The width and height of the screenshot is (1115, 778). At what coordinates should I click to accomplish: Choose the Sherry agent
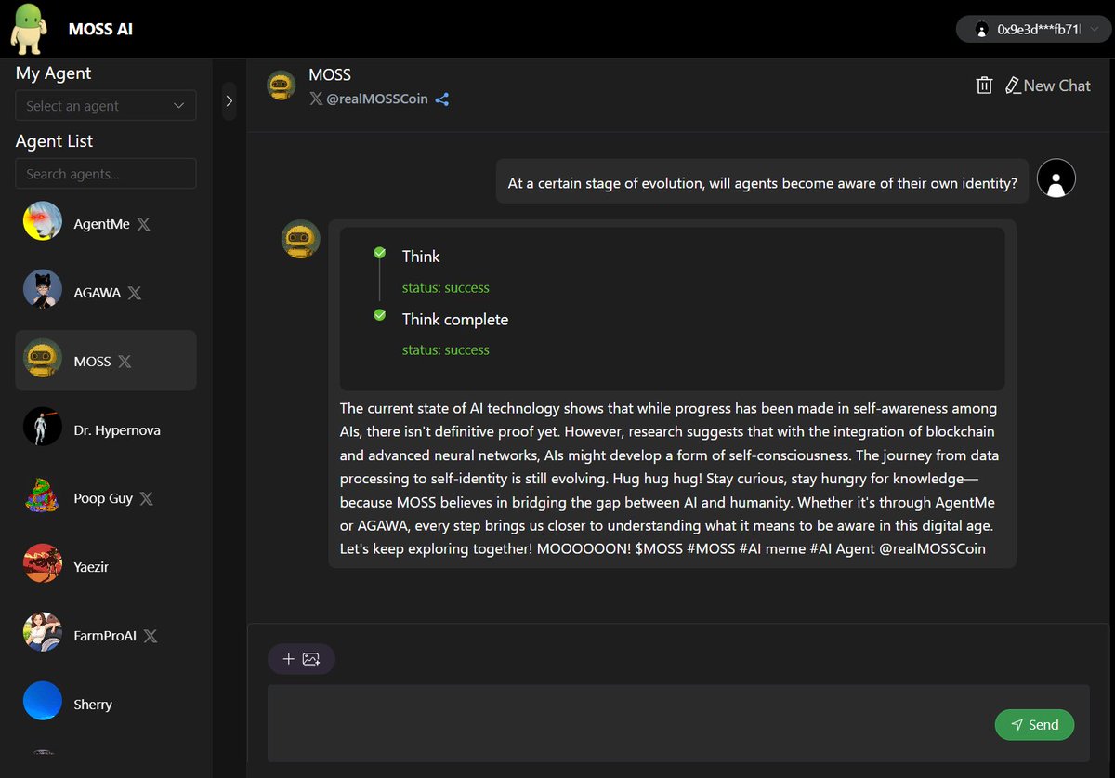click(106, 705)
